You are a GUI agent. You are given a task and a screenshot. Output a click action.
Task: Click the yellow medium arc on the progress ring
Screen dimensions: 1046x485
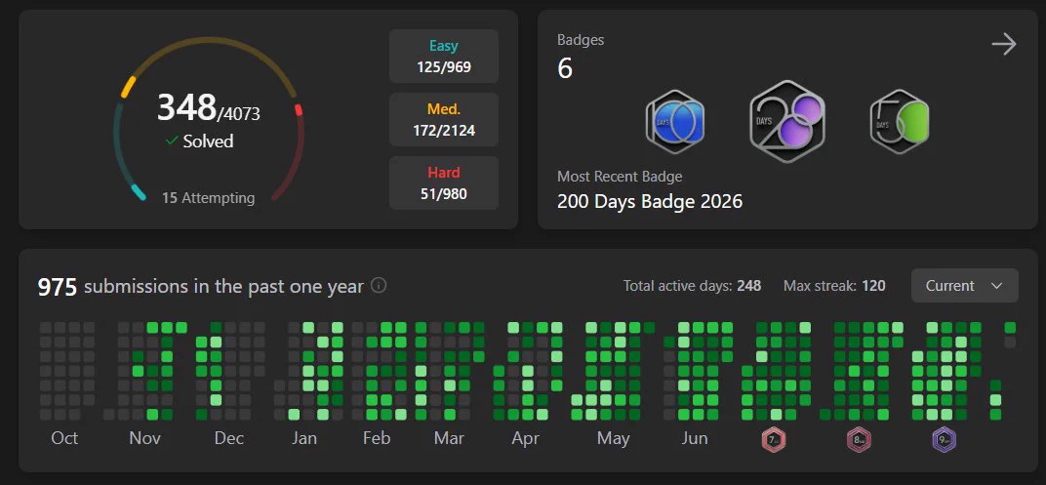128,88
